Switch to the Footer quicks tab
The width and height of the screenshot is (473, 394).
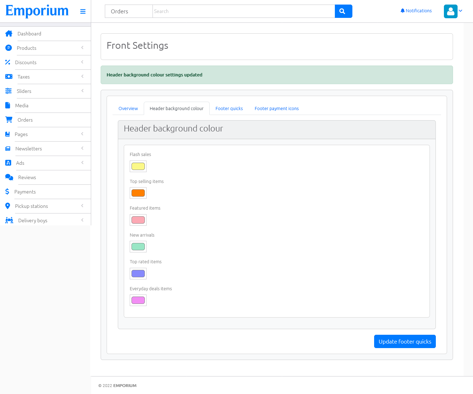coord(229,108)
